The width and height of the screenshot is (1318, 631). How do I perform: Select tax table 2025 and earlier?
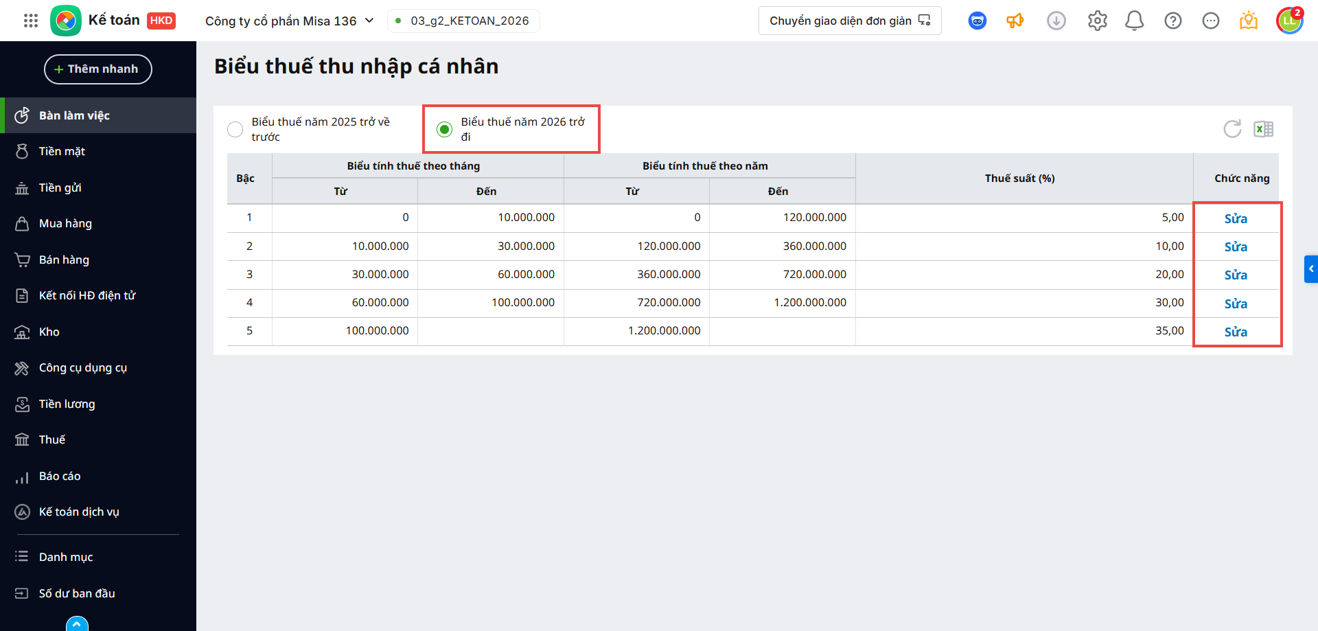click(x=235, y=129)
